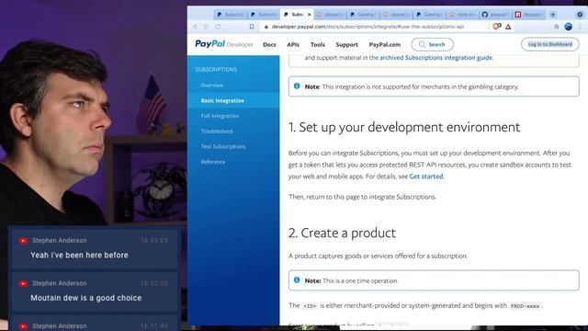Click chat message 'Yeah i've been here before'
The height and width of the screenshot is (331, 588).
[x=79, y=256]
